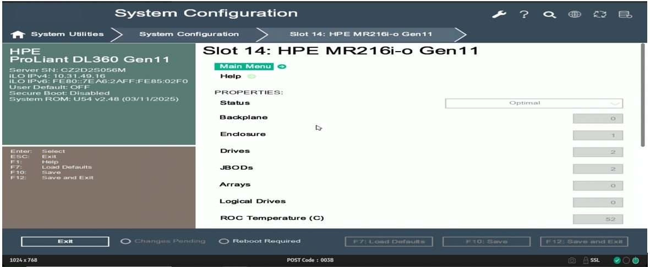This screenshot has width=650, height=267.
Task: Click green arrow next to Main Menu
Action: 282,66
